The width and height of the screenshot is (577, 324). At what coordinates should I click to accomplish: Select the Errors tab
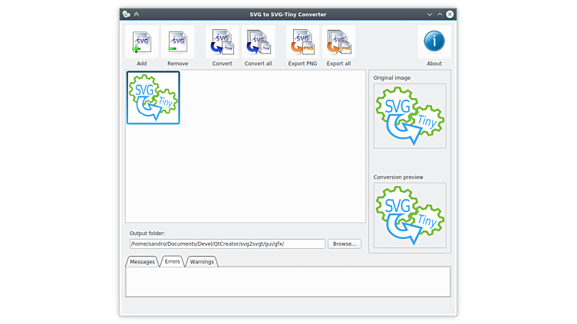coord(172,262)
